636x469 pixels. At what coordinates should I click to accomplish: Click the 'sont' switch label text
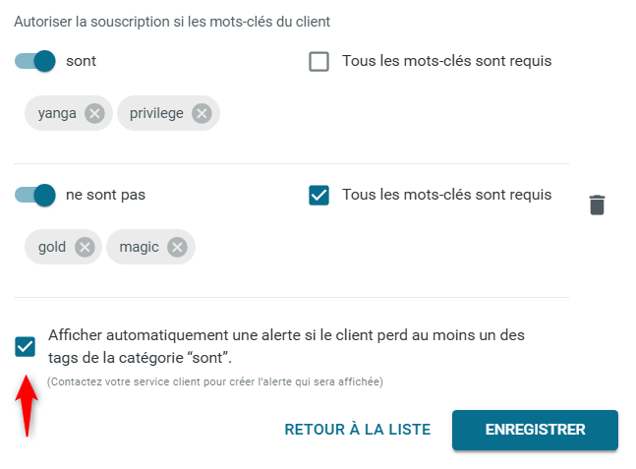click(82, 61)
